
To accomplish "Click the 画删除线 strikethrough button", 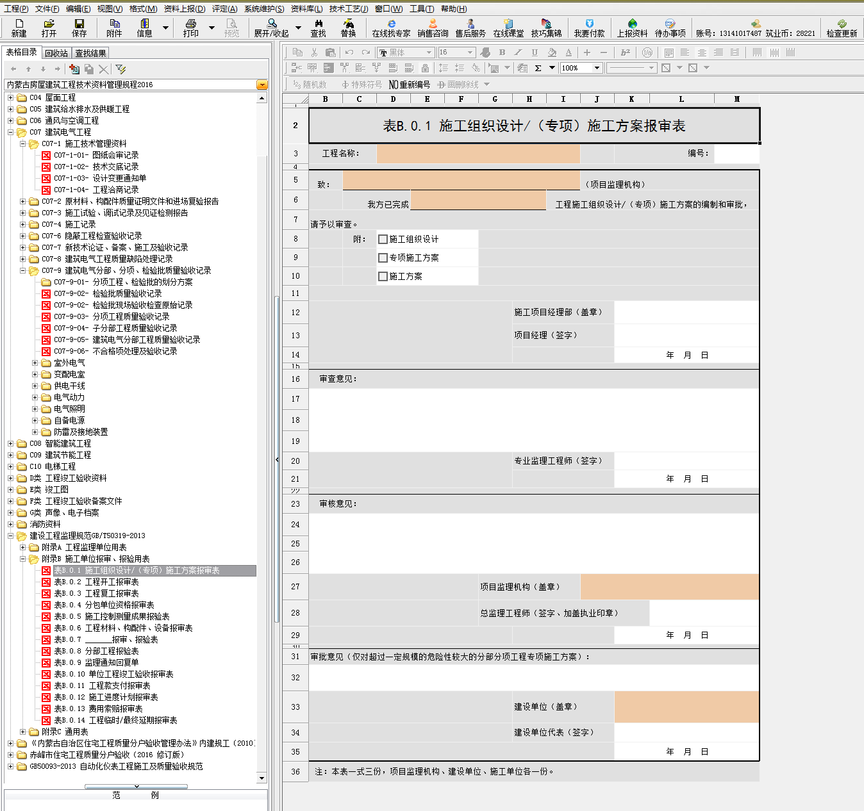I will click(458, 85).
